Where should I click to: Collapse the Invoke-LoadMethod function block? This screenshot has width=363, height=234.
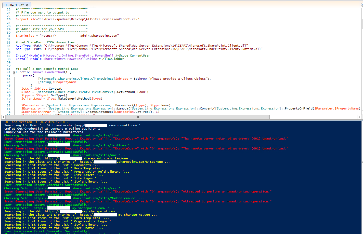14,72
